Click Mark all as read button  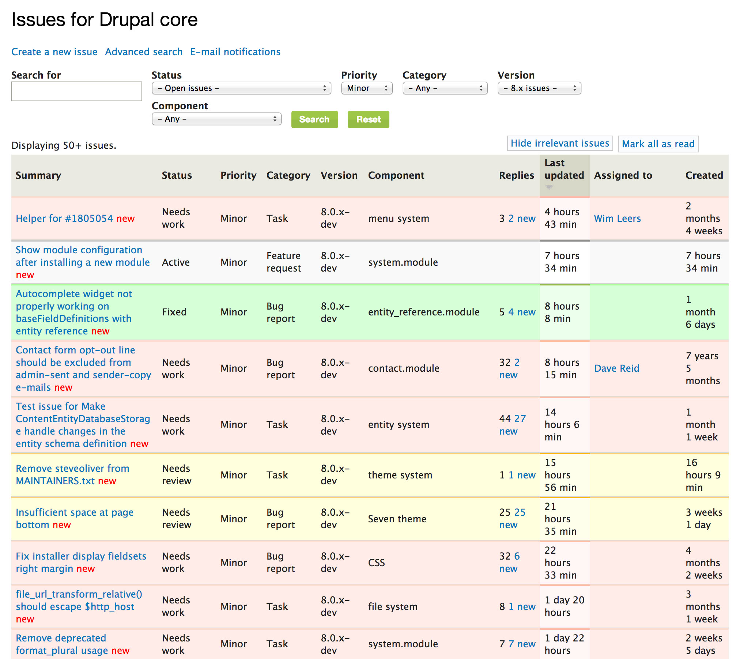(x=658, y=143)
